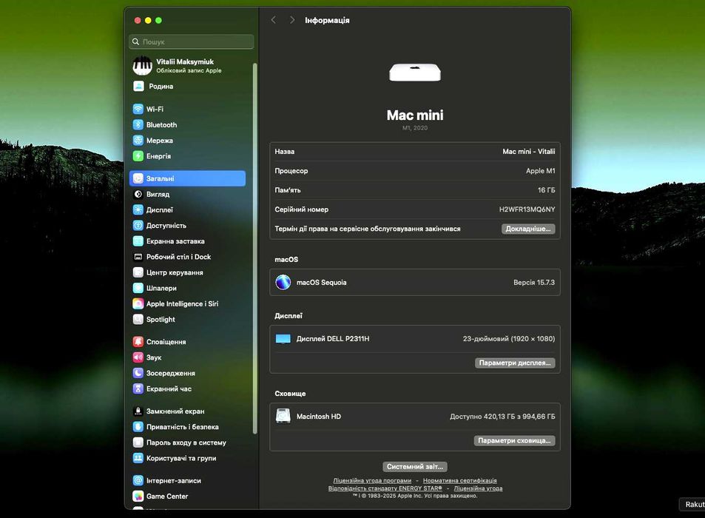This screenshot has height=518, width=705.
Task: Go back with the left chevron
Action: [x=274, y=20]
